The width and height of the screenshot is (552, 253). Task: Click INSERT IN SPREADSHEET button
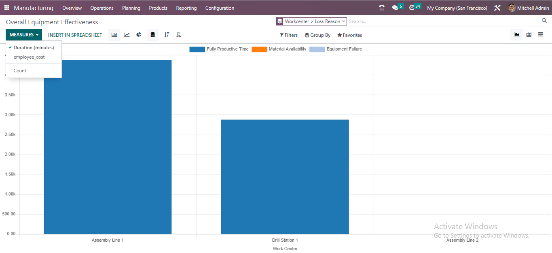(75, 35)
